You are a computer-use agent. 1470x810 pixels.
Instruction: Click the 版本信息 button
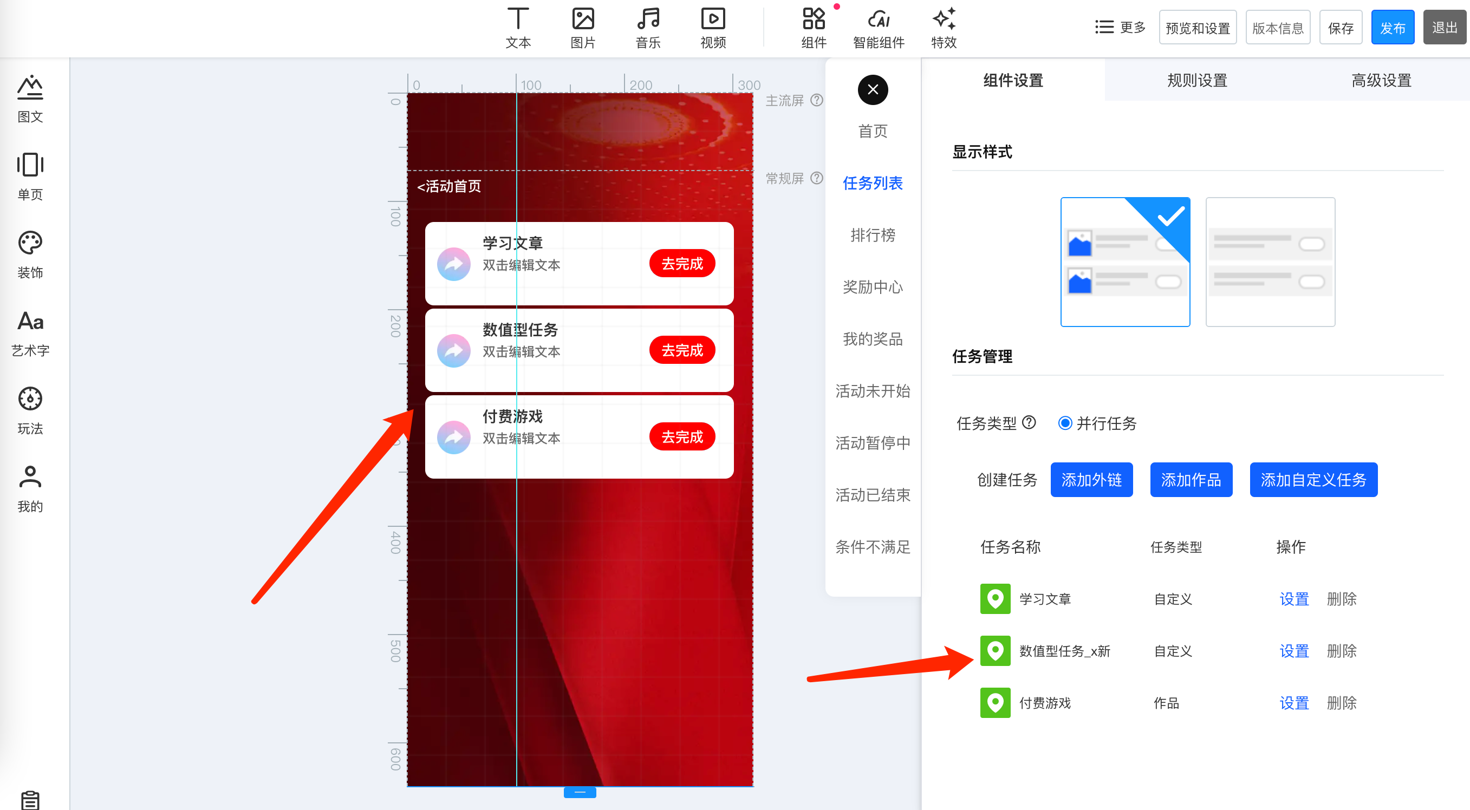pyautogui.click(x=1277, y=28)
